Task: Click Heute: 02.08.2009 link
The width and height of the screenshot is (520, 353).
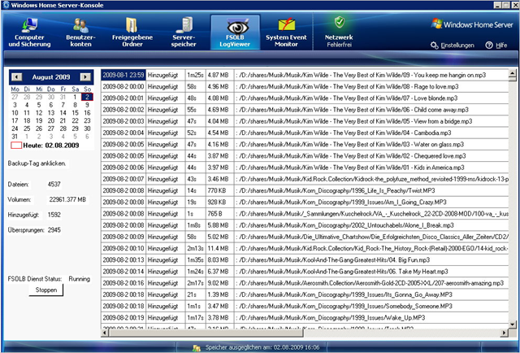Action: 45,146
